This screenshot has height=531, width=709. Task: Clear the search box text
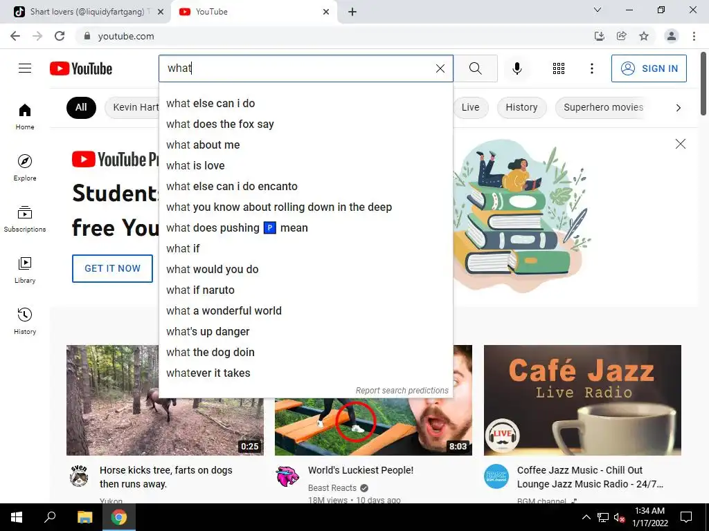point(440,68)
